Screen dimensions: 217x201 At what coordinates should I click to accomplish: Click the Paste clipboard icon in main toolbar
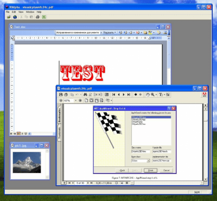31,17
